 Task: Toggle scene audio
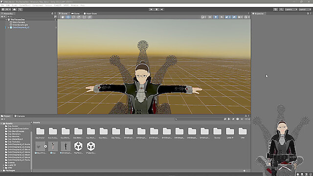(x=222, y=17)
